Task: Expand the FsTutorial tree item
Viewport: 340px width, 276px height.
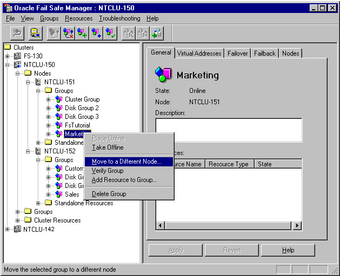Action: click(x=48, y=125)
